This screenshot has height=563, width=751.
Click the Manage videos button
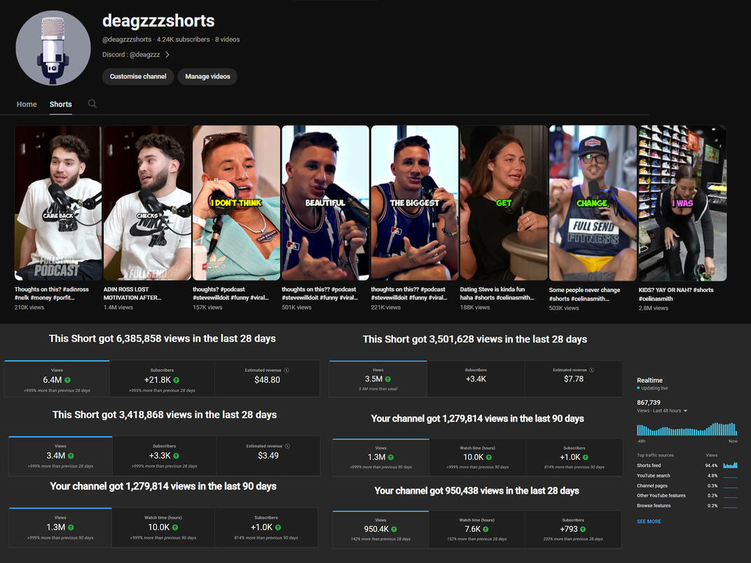coord(207,76)
